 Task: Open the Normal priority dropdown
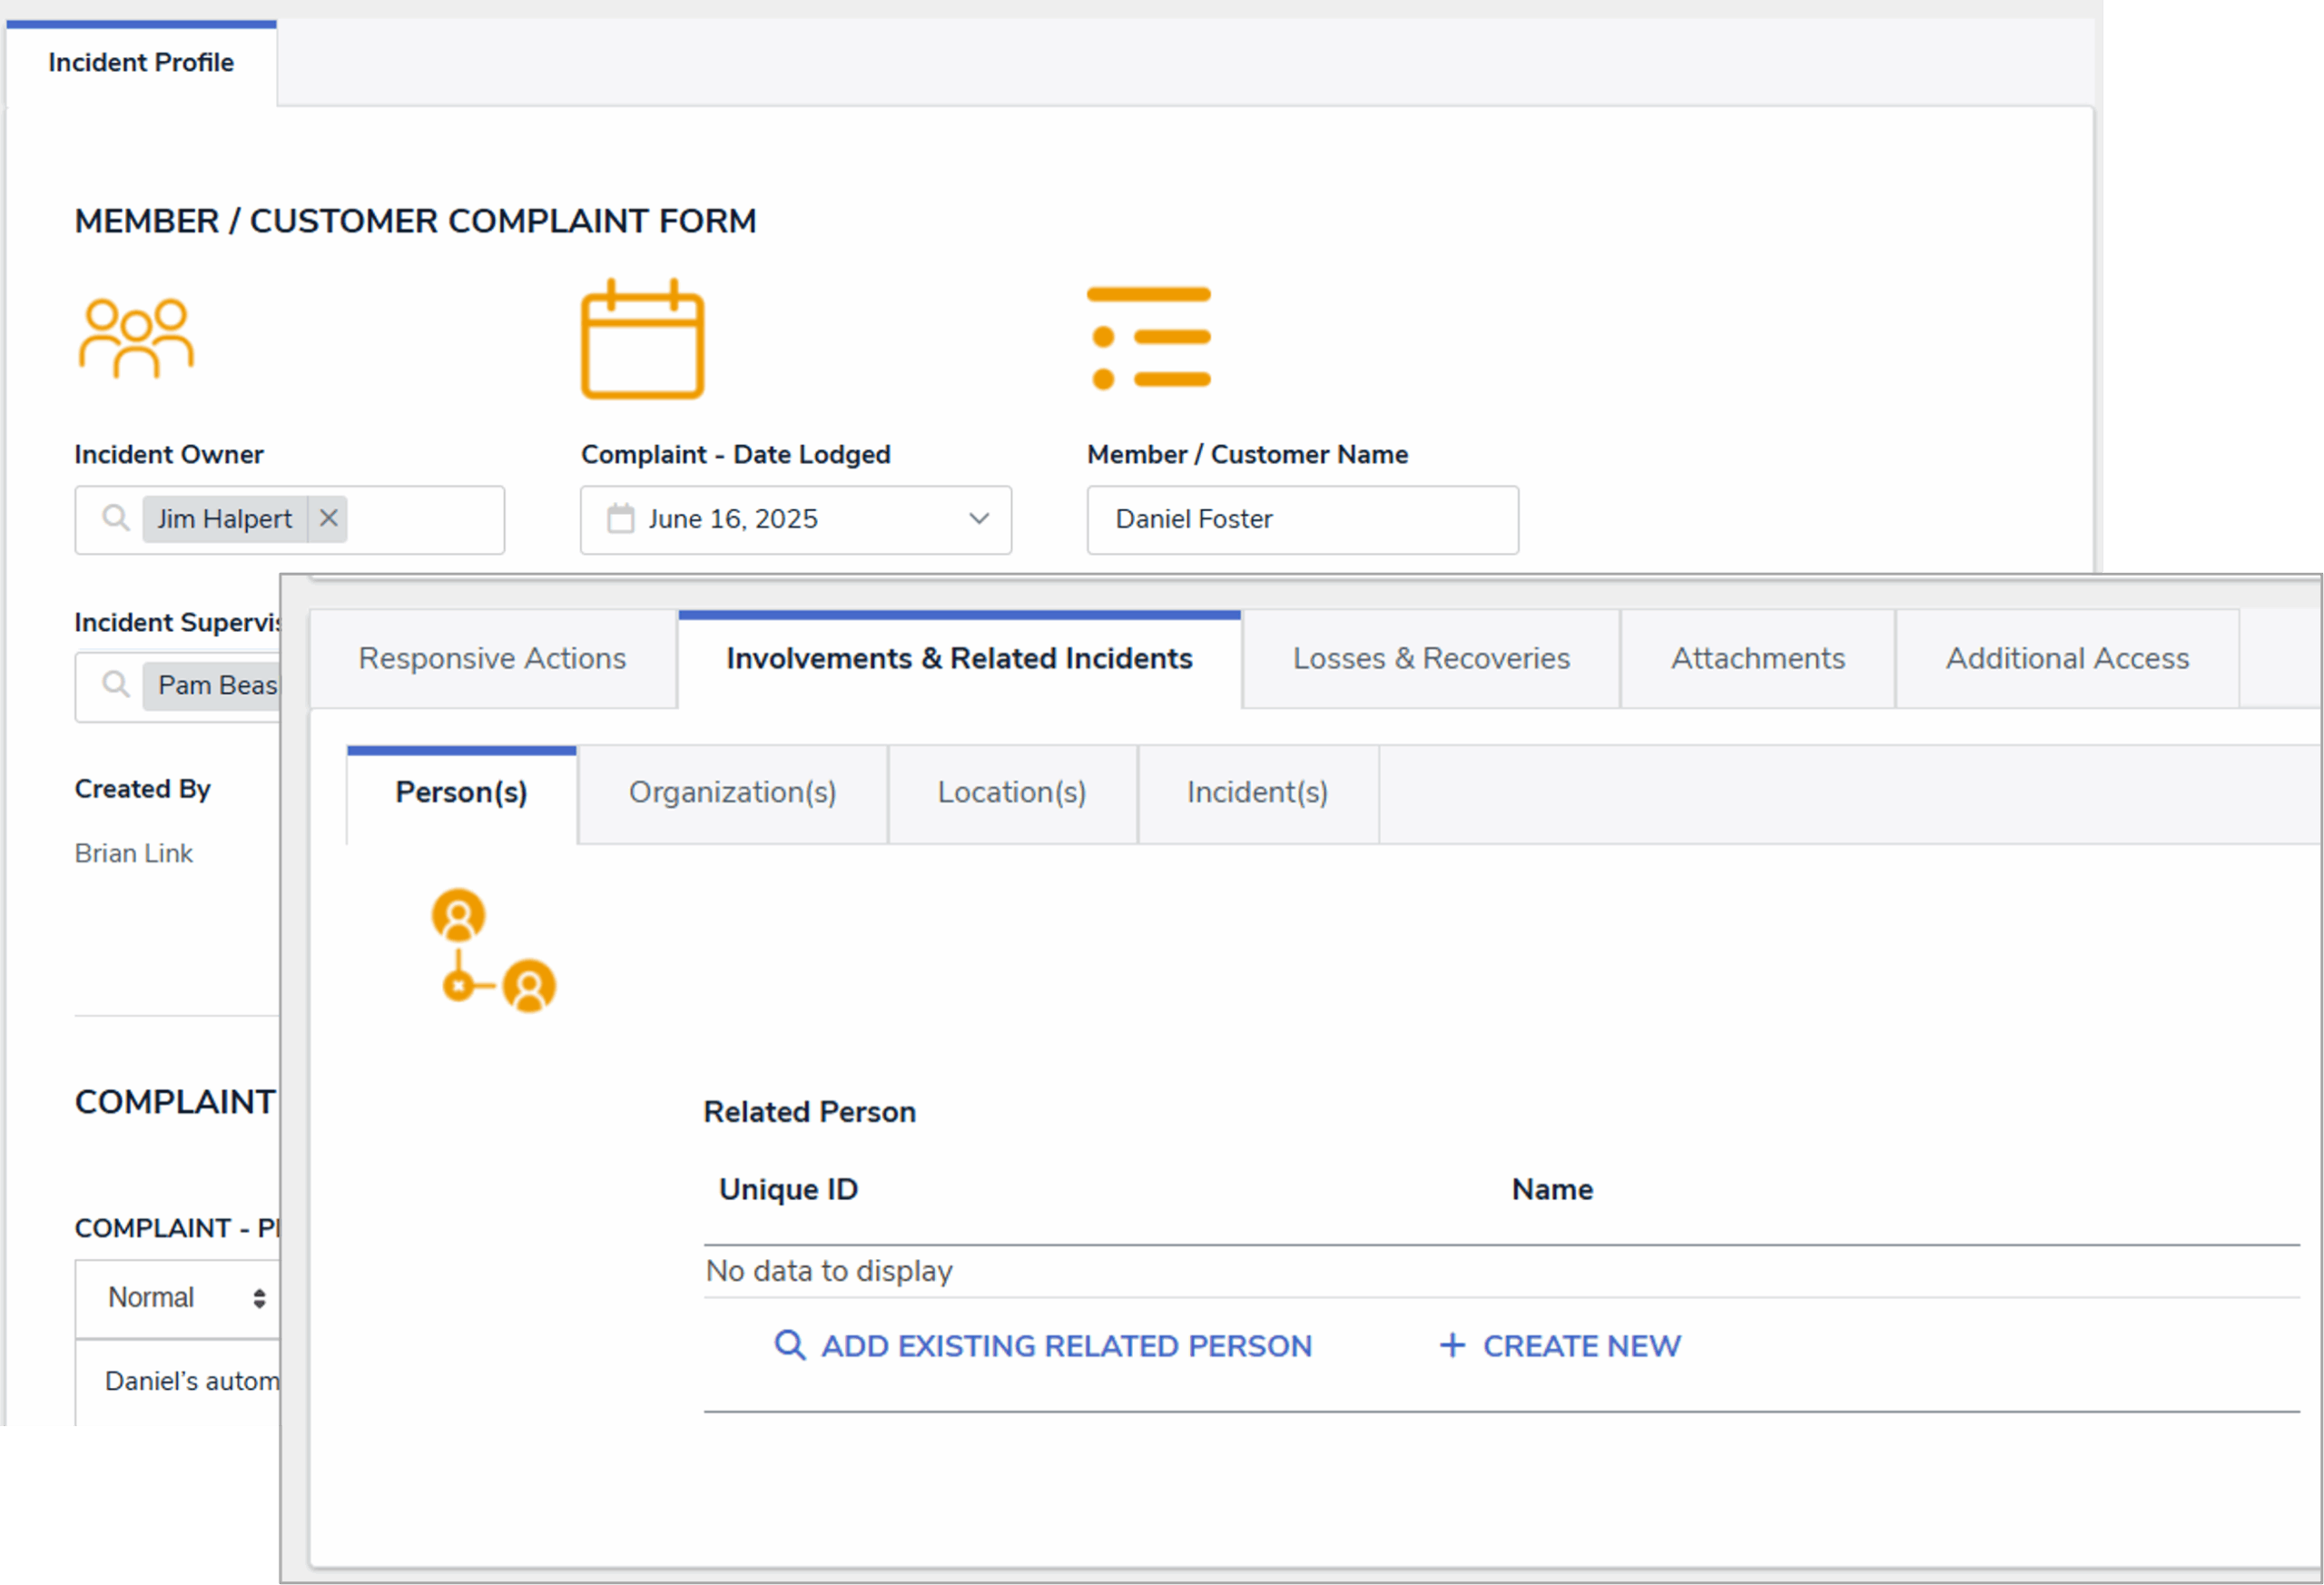click(x=185, y=1298)
